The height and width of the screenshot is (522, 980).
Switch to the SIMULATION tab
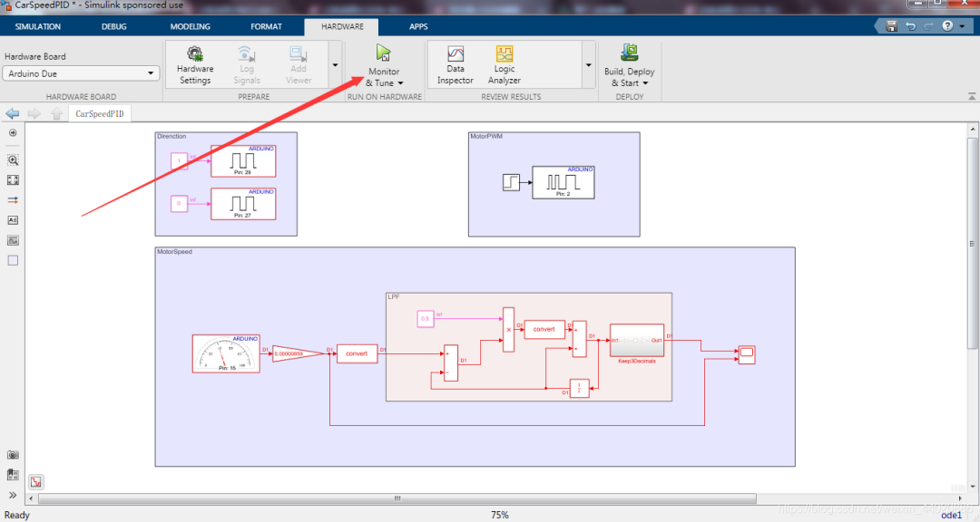point(37,26)
